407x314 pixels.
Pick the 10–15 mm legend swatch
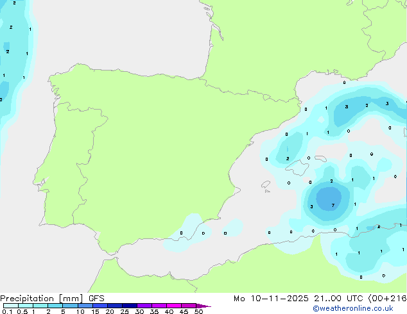tap(85, 306)
